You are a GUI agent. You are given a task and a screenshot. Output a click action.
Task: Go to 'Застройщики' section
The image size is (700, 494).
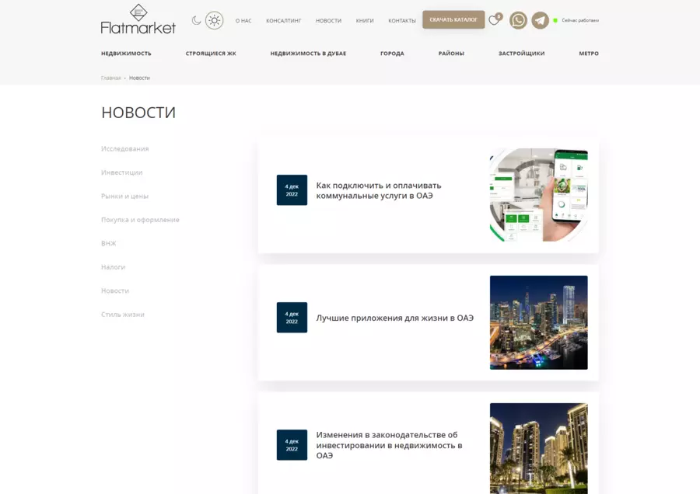point(521,54)
